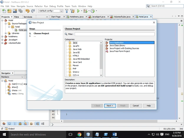Switch to the Hotelmenu.java tab

(76, 17)
